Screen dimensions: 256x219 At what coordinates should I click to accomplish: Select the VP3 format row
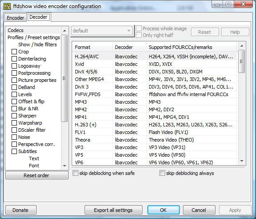154,147
